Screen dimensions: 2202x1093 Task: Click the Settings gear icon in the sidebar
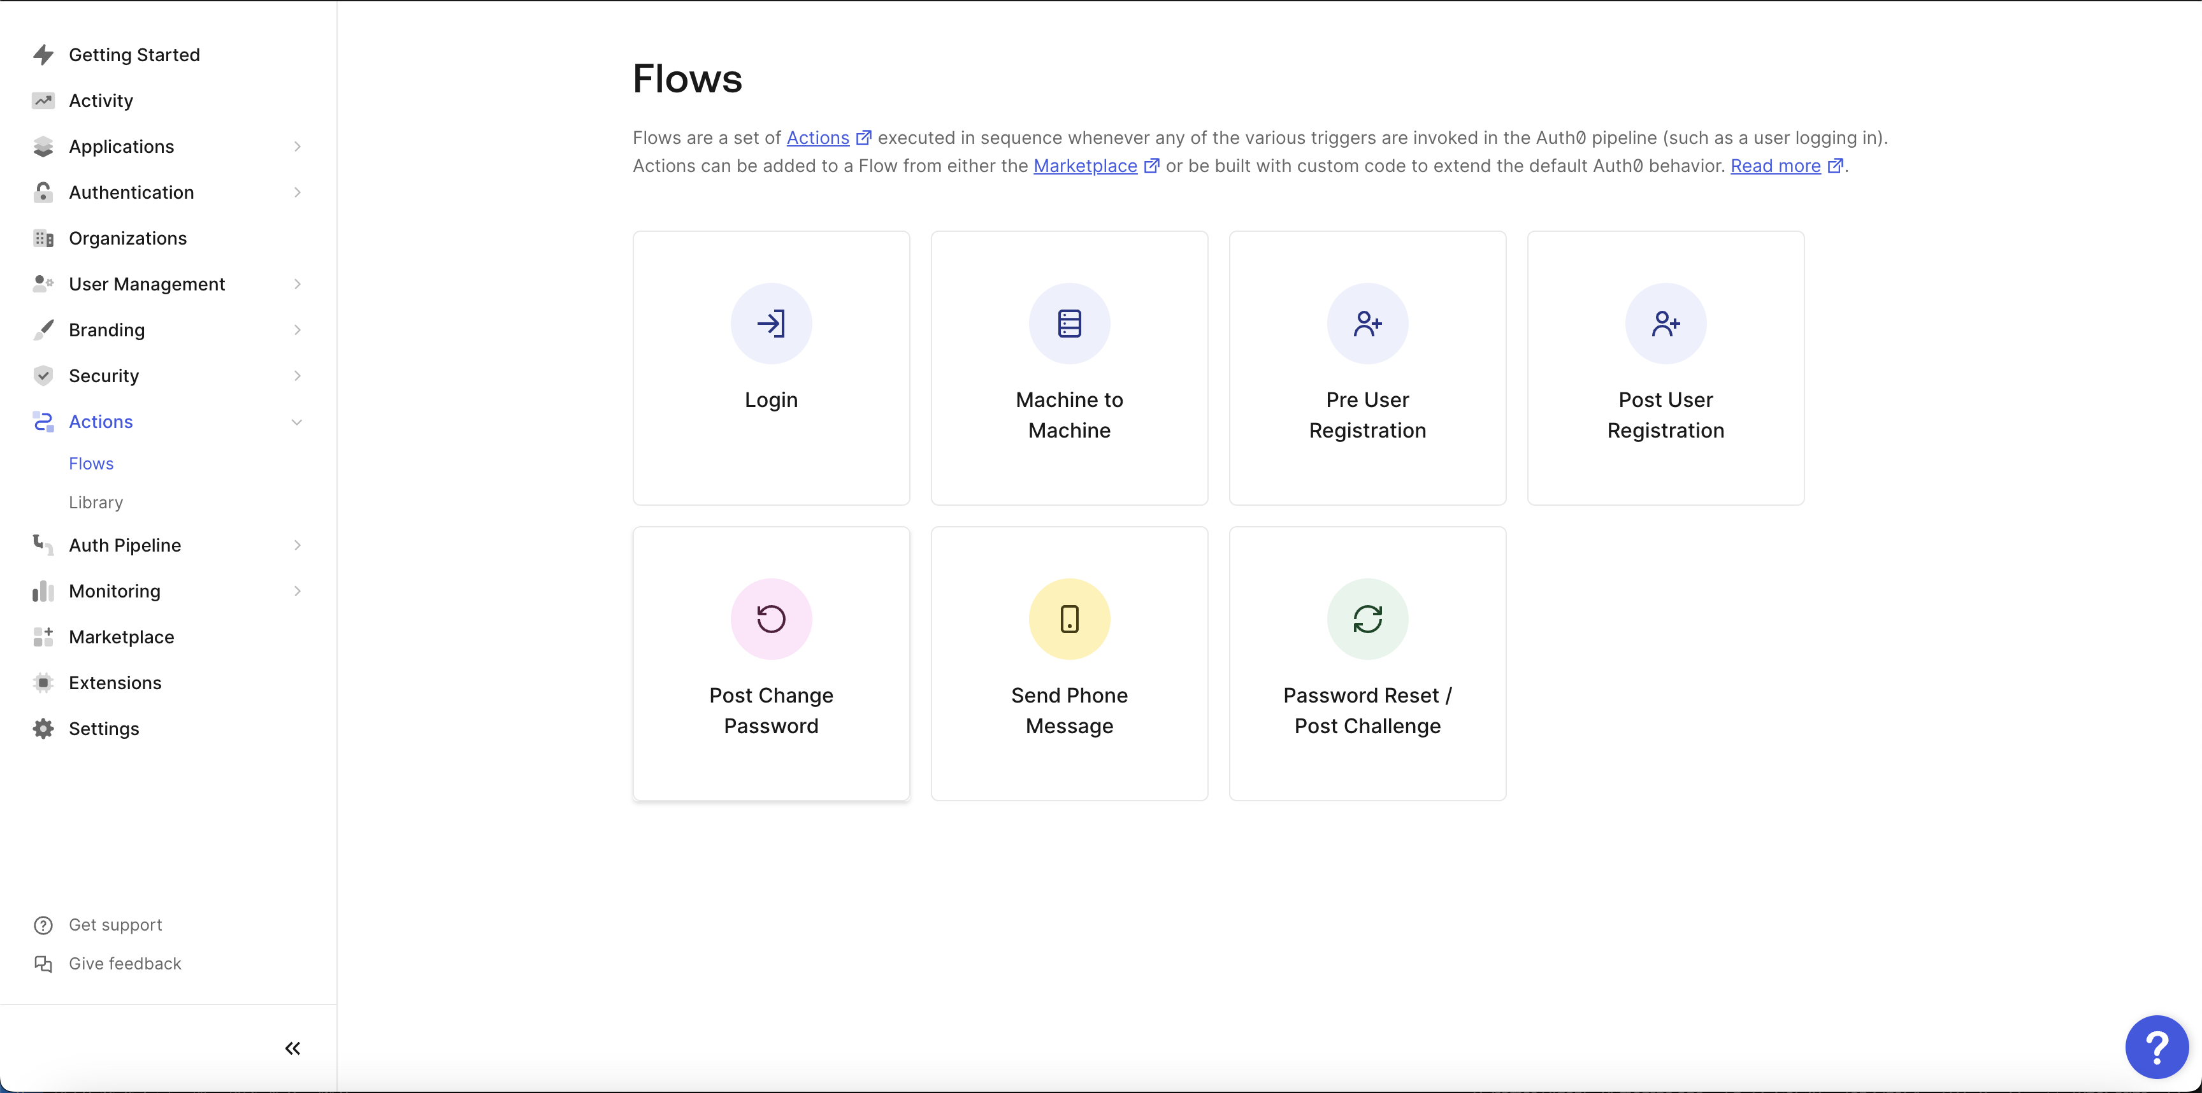(43, 728)
